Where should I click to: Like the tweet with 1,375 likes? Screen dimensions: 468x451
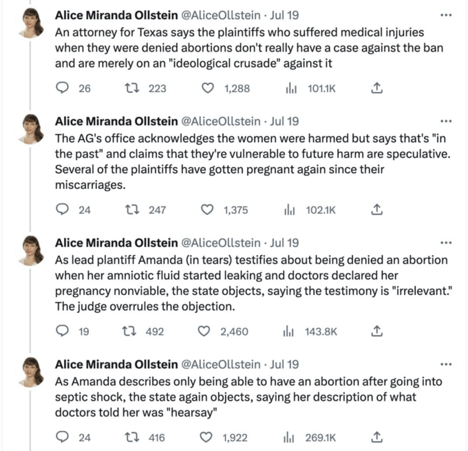click(x=207, y=210)
